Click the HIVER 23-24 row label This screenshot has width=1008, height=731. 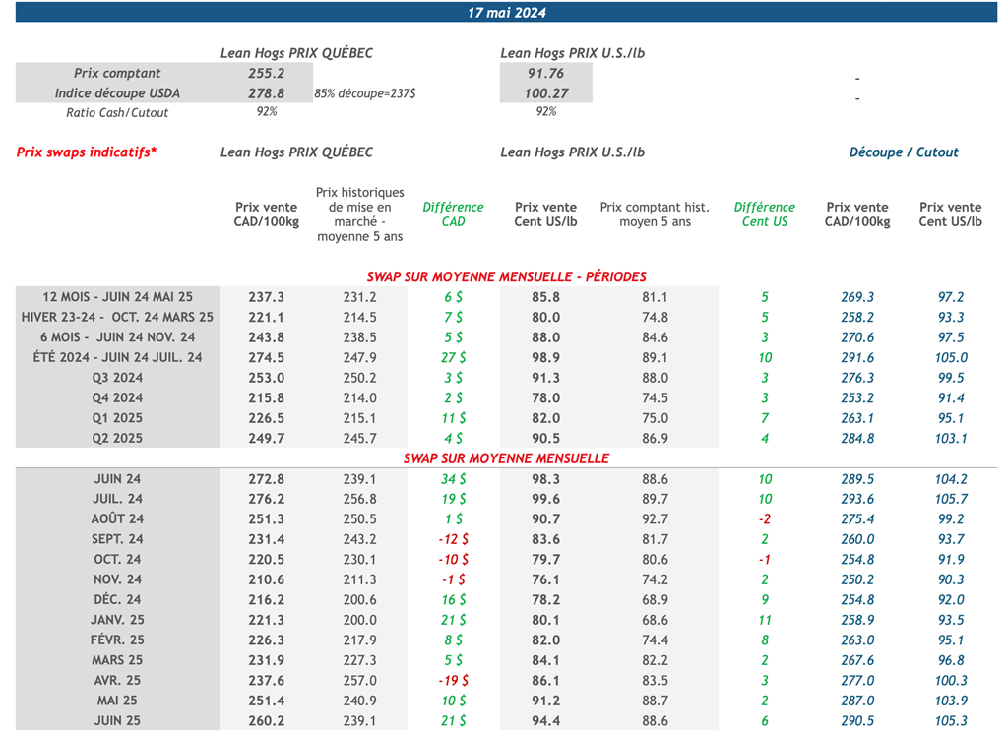tap(117, 318)
